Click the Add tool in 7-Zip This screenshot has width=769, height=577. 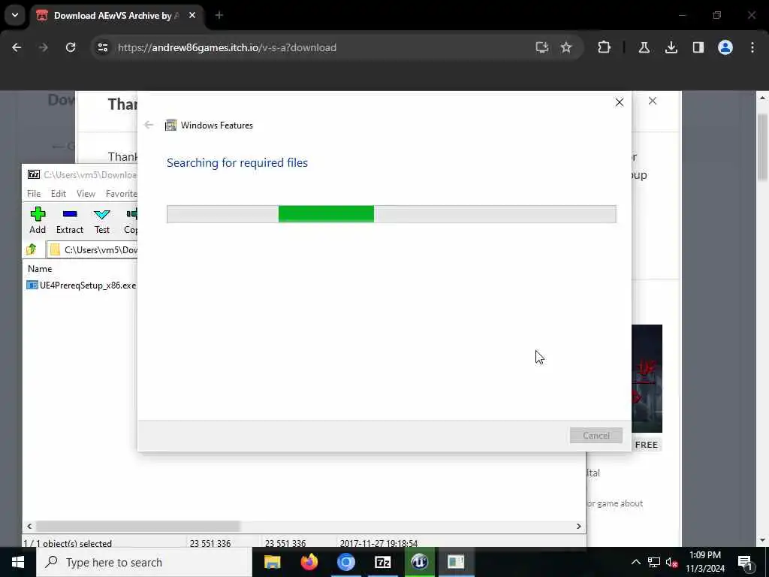(x=38, y=220)
